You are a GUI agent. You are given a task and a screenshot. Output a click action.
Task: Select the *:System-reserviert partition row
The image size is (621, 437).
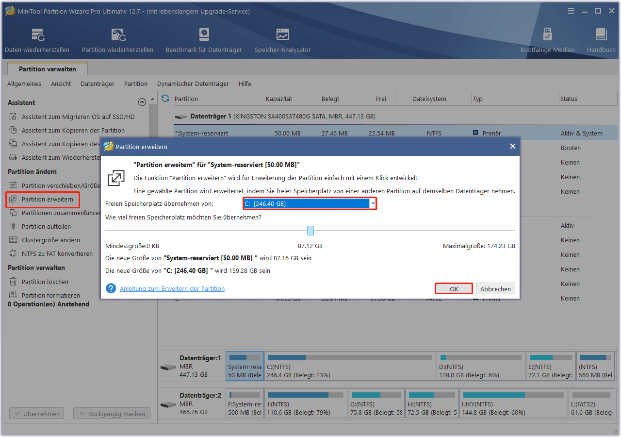(x=395, y=133)
